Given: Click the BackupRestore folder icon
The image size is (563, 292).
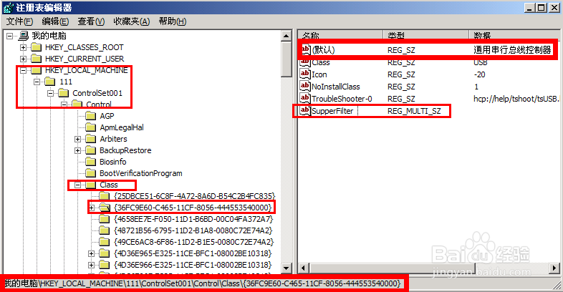Looking at the screenshot, I should click(x=90, y=150).
